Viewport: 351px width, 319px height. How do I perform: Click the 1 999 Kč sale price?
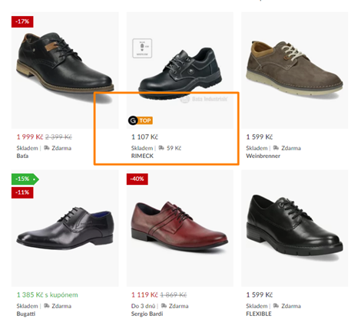pos(30,137)
